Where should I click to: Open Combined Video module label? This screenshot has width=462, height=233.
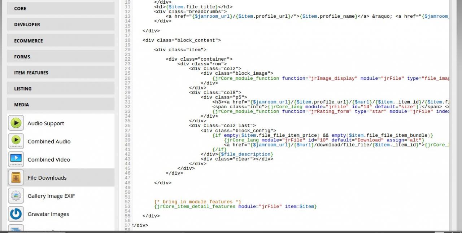pos(49,159)
